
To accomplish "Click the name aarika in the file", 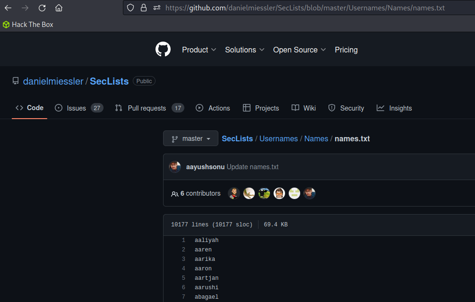I will pos(205,259).
